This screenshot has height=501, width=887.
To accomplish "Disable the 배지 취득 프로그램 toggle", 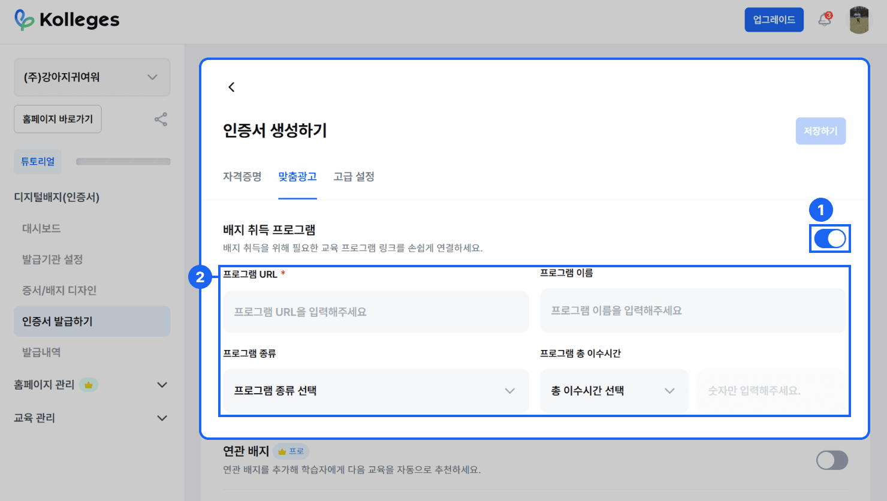I will [x=830, y=239].
